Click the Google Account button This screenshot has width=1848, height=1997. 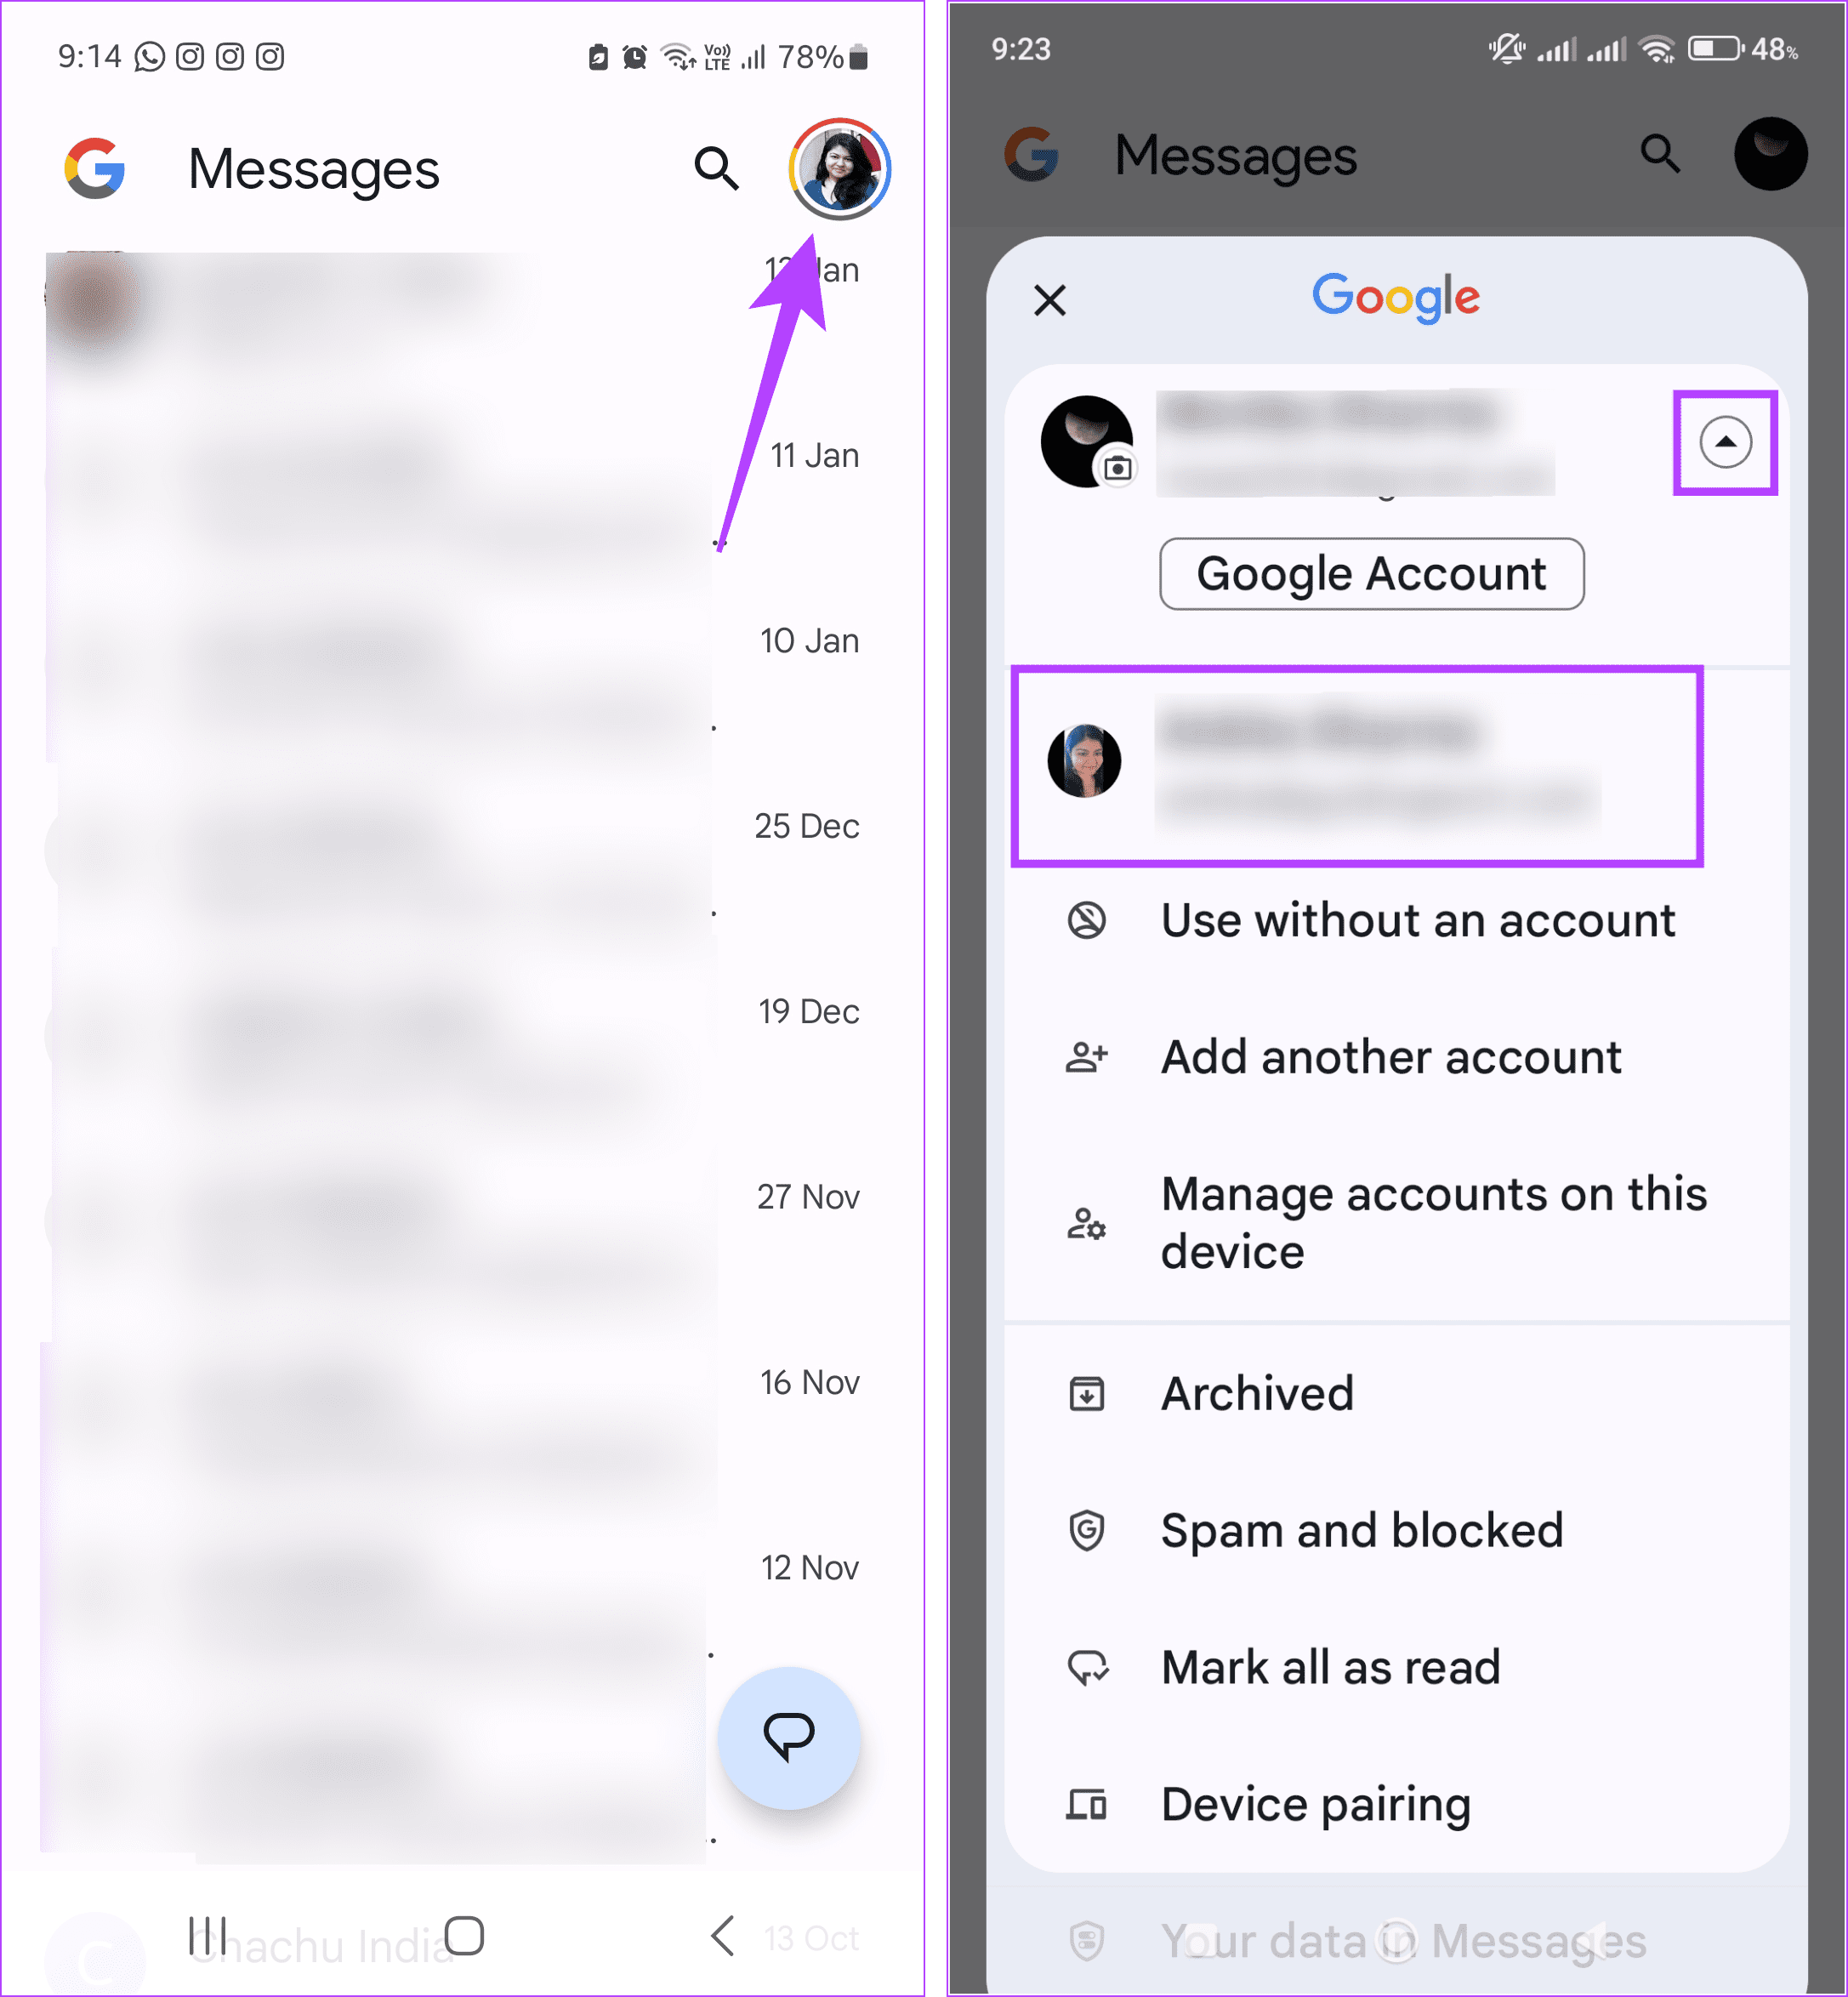(x=1373, y=572)
